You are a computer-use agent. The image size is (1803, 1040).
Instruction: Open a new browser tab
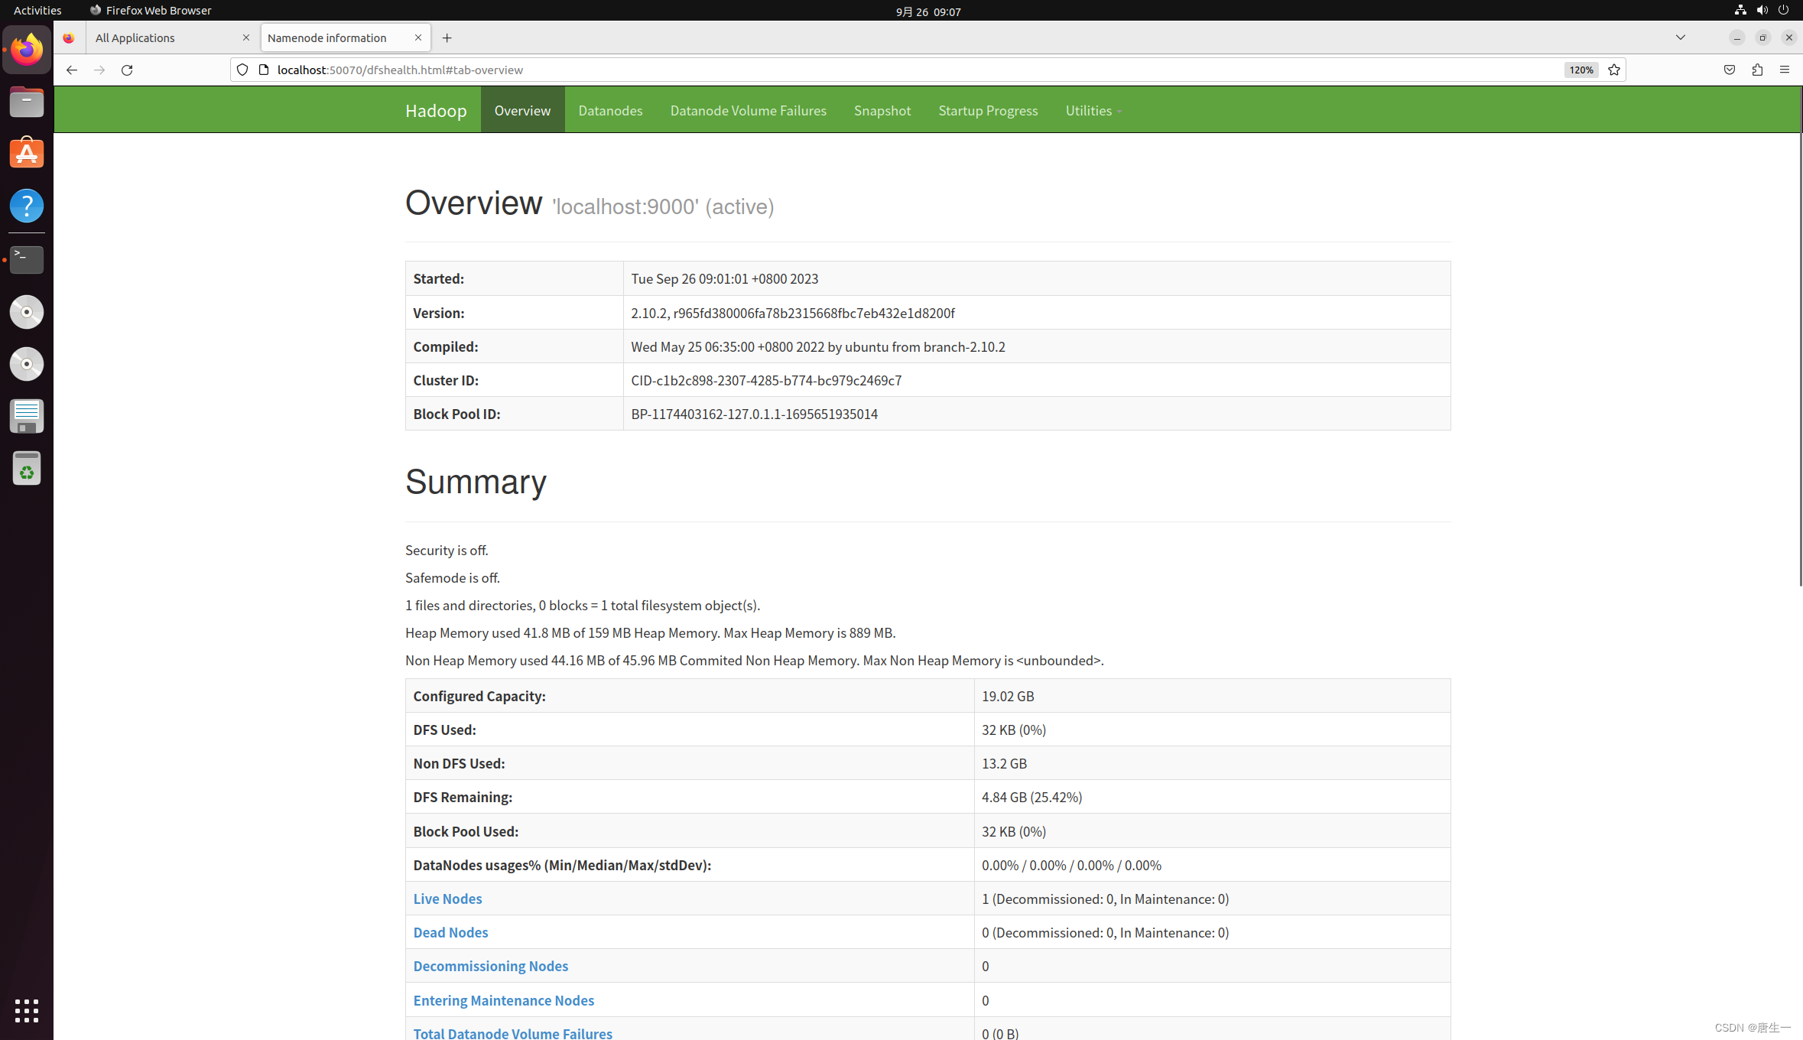coord(447,37)
